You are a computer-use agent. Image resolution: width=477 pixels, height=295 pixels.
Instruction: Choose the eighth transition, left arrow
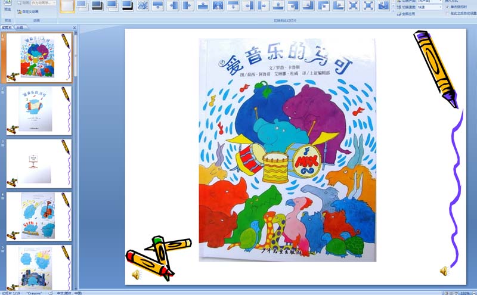tap(173, 5)
